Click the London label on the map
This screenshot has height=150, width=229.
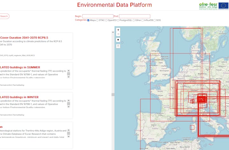(165, 74)
